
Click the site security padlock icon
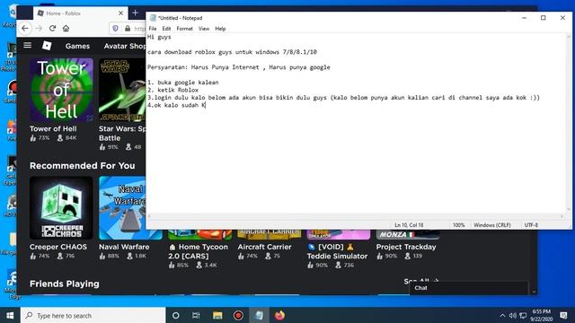tap(128, 28)
